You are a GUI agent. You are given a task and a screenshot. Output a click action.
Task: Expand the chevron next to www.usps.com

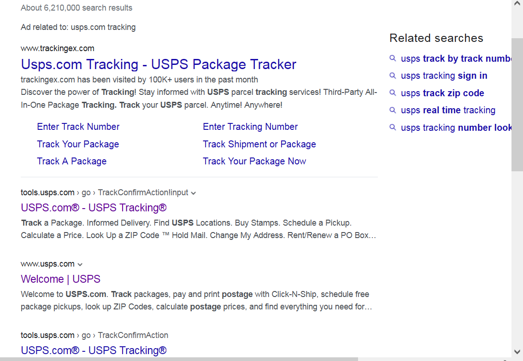pos(80,264)
